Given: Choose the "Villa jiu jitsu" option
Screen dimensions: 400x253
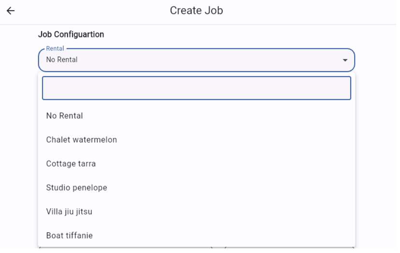Looking at the screenshot, I should [69, 212].
